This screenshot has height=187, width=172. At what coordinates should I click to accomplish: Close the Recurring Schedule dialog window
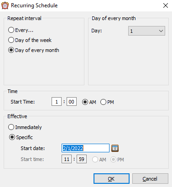point(166,5)
